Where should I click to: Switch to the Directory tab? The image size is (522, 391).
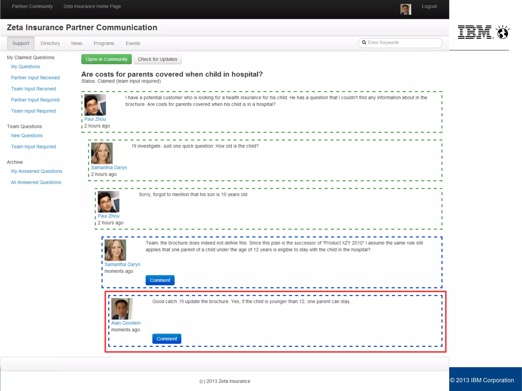(x=50, y=43)
